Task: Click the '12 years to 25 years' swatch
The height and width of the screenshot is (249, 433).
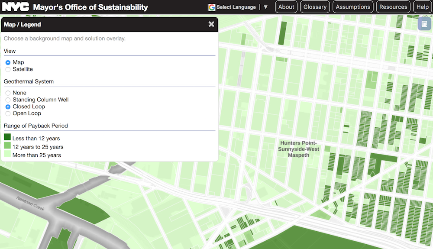Action: click(7, 146)
